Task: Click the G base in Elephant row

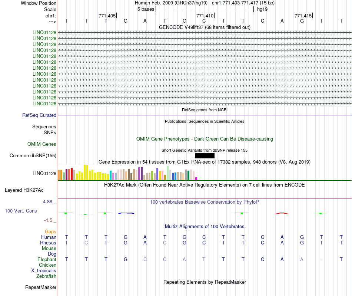Action: coord(126,259)
